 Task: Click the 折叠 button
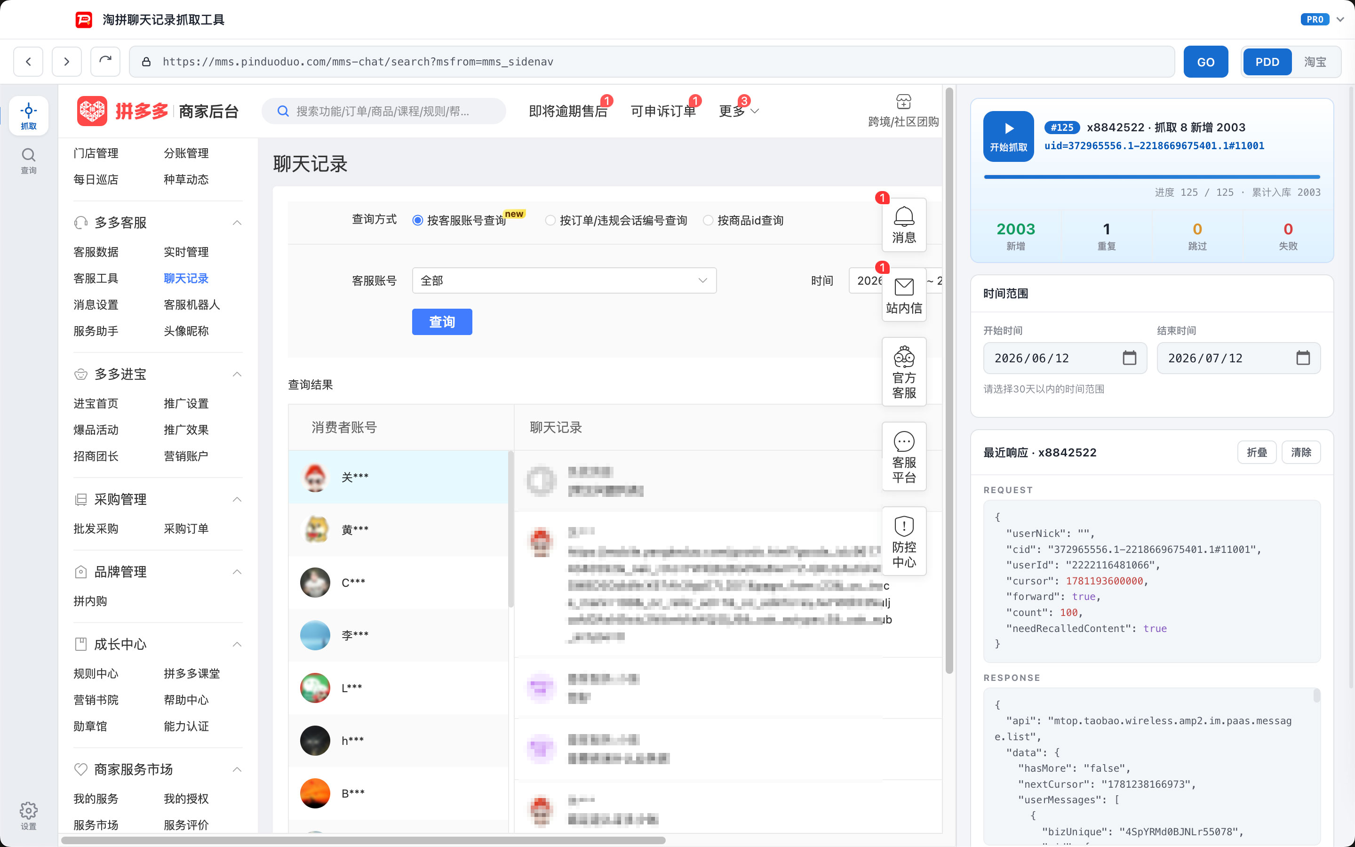(1257, 453)
